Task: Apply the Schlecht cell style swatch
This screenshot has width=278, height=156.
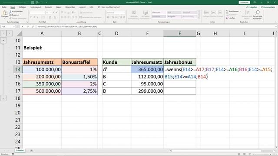Action: click(x=159, y=16)
